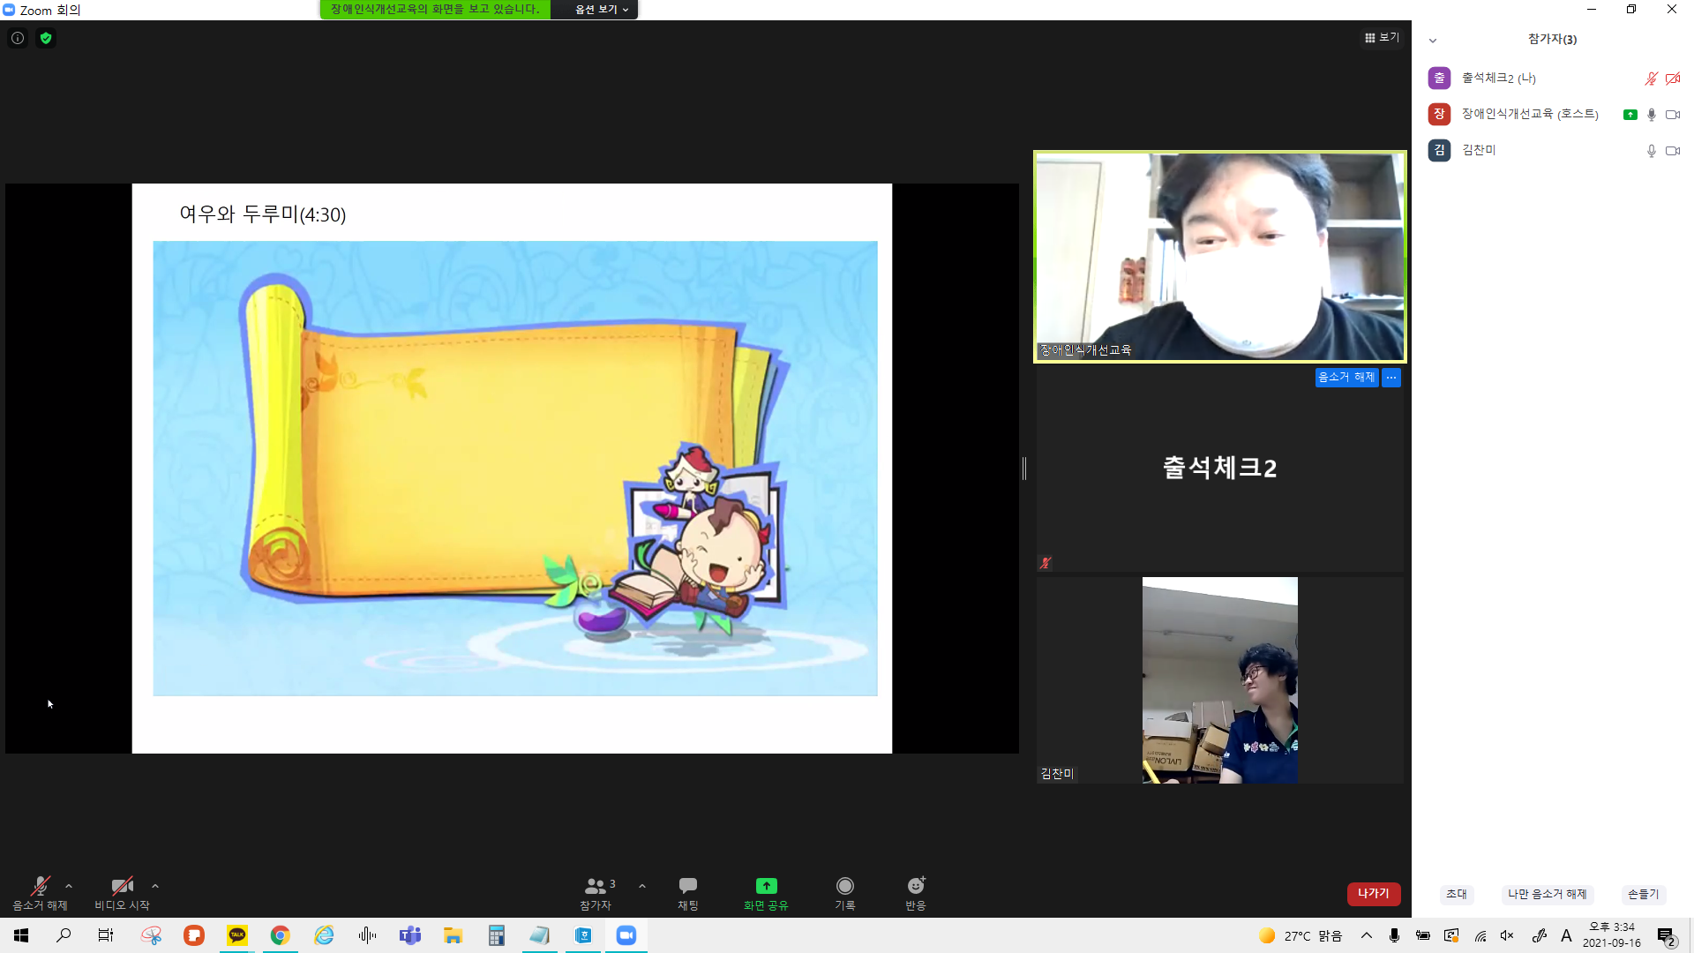Start recording with 기록 button

(845, 893)
